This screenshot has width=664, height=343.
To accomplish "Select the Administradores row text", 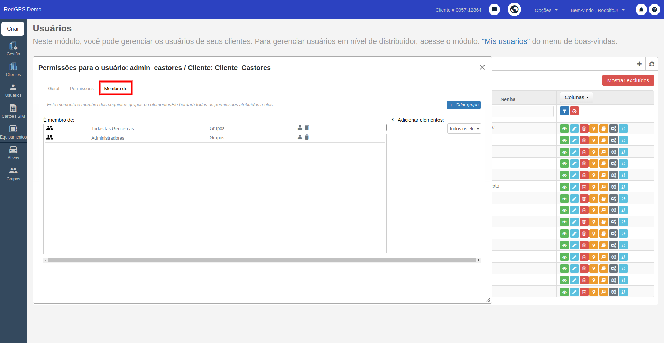I will pos(108,138).
